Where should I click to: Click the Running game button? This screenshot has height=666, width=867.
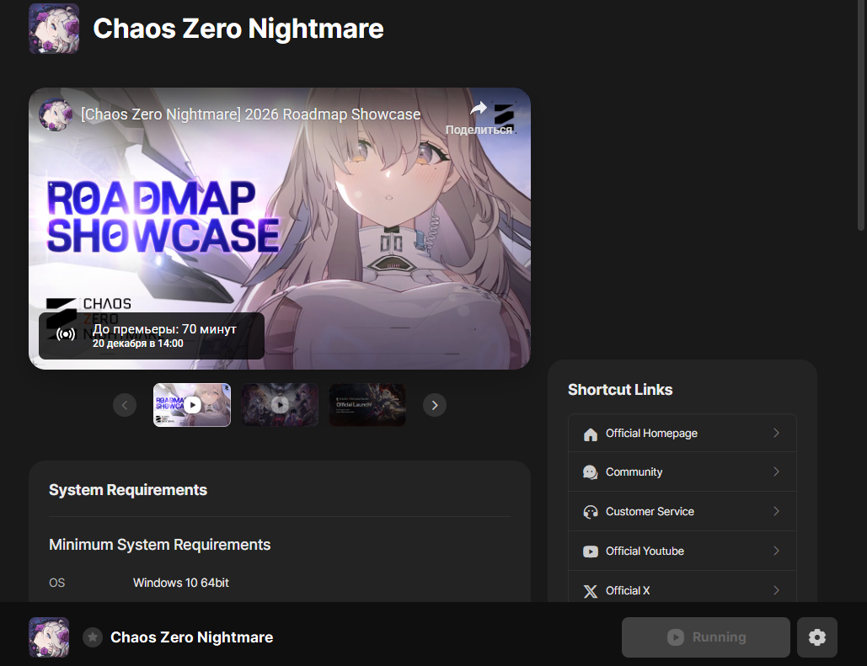pyautogui.click(x=705, y=637)
